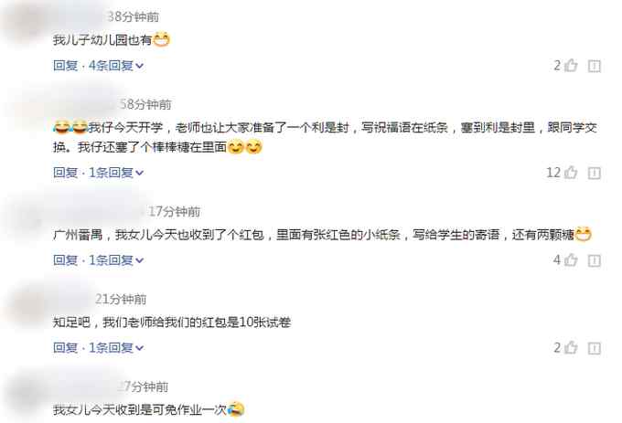The height and width of the screenshot is (423, 622).
Task: Like the comment with 12 likes
Action: (571, 173)
